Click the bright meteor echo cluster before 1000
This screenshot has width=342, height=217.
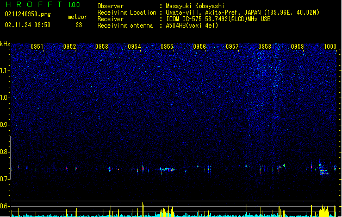point(324,170)
